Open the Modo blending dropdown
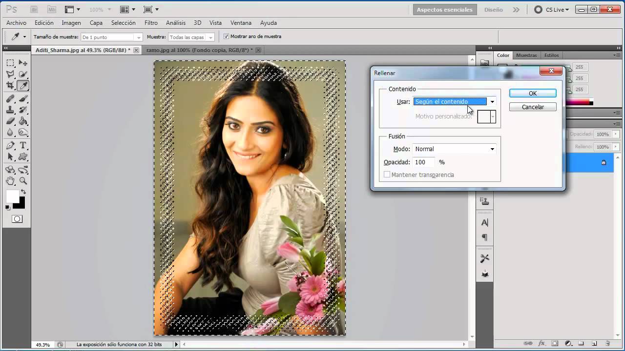The height and width of the screenshot is (351, 625). tap(455, 149)
